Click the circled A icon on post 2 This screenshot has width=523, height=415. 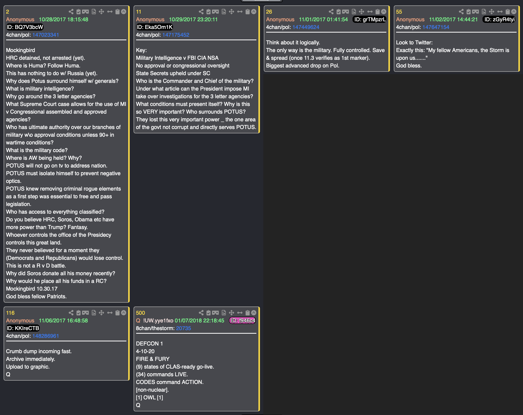(x=124, y=12)
